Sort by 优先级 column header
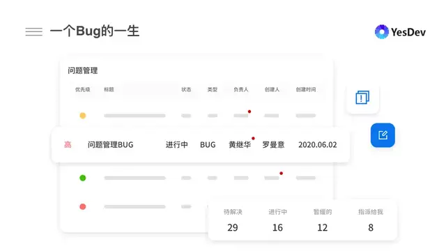This screenshot has height=251, width=446. [82, 89]
